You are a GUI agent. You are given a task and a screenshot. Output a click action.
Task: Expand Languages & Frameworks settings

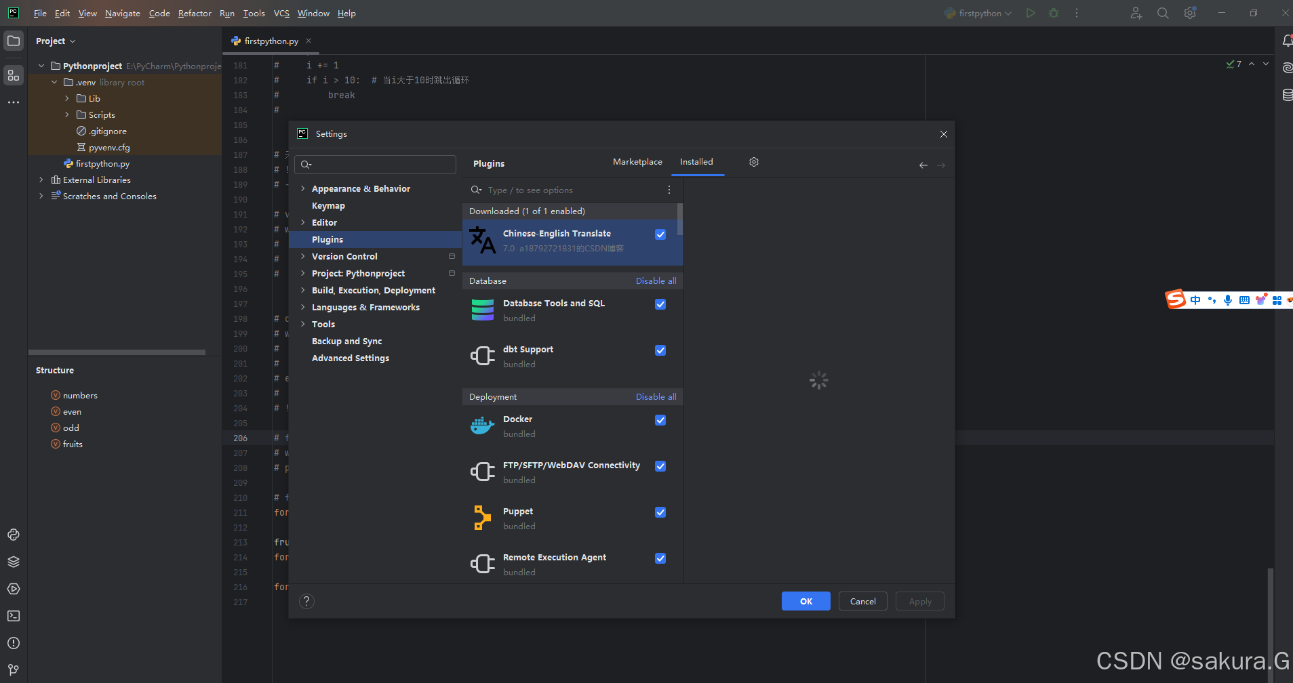click(x=303, y=307)
